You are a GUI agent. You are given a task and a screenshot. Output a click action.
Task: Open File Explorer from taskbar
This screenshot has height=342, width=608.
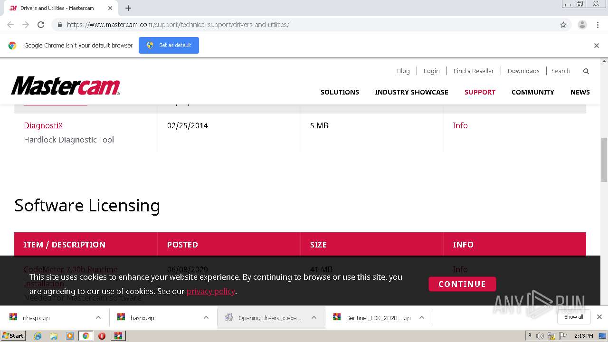(54, 336)
